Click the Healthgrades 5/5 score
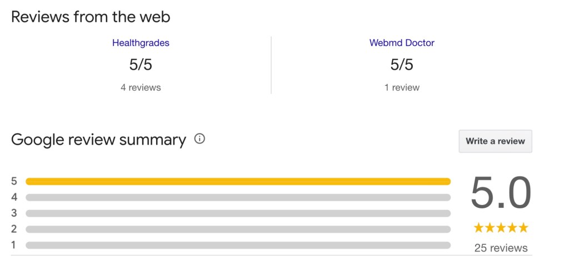The height and width of the screenshot is (267, 569). click(141, 65)
